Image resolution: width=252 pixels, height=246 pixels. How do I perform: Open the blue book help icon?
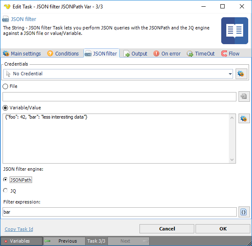coord(234,31)
